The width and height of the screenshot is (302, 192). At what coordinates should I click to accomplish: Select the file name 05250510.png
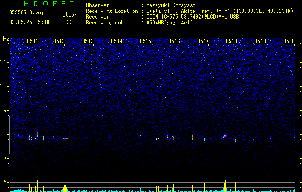click(x=26, y=12)
